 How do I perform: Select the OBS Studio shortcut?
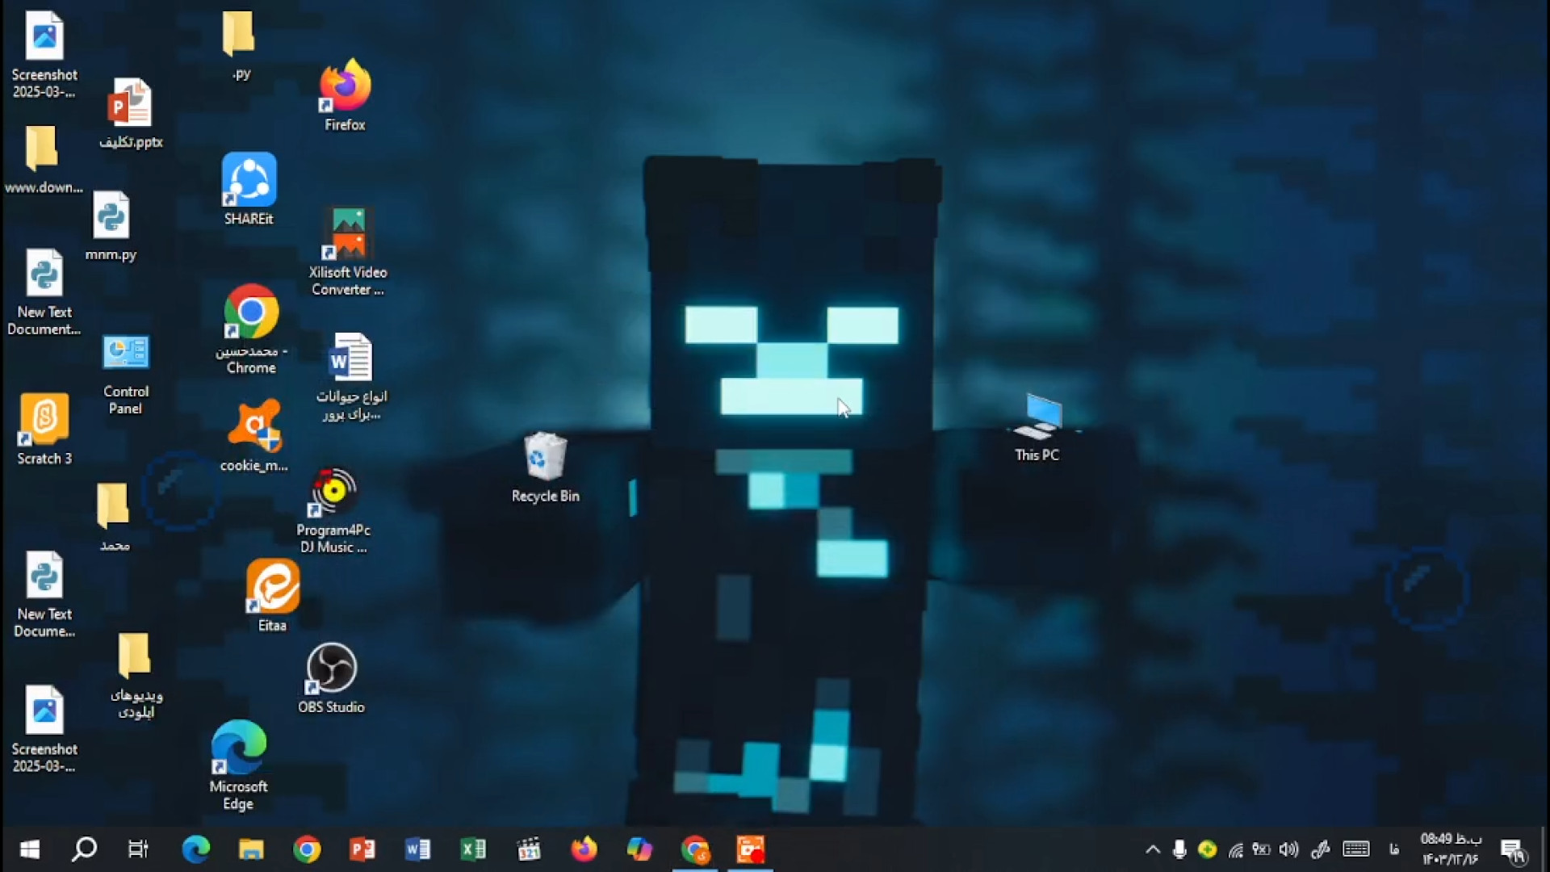(331, 678)
